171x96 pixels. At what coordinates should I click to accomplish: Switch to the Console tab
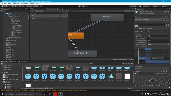tap(13, 62)
